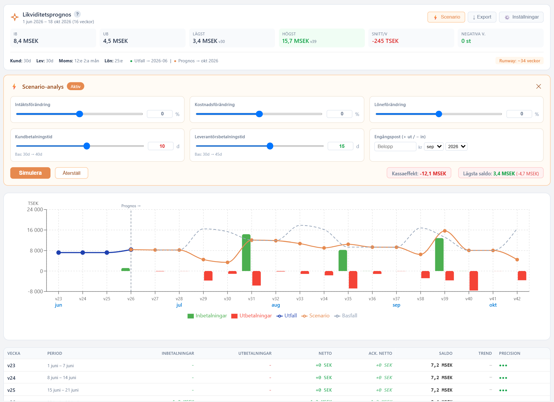The height and width of the screenshot is (402, 554).
Task: Click the Belopp amount input field
Action: [x=395, y=147]
